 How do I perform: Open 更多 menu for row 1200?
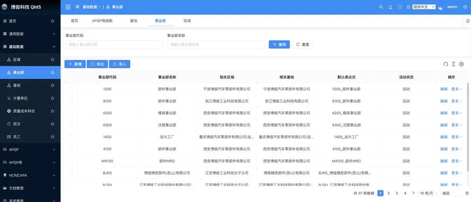[x=456, y=89]
